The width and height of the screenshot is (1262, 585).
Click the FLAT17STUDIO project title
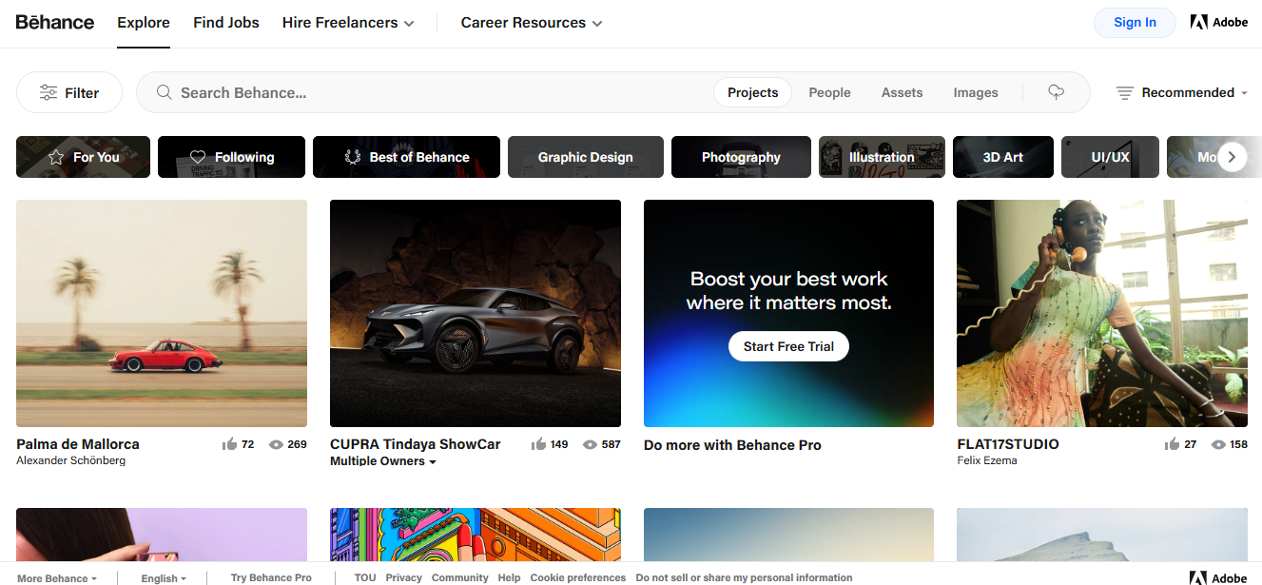tap(1008, 444)
